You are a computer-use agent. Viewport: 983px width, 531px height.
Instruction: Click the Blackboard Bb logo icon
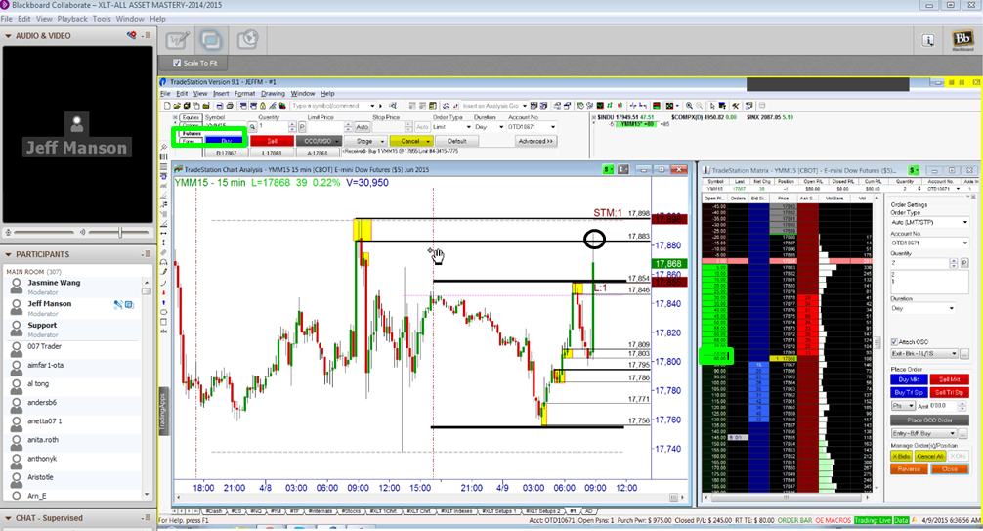[962, 40]
